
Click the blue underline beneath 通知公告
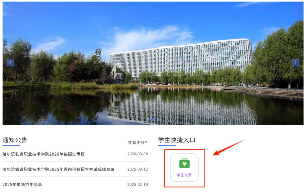pyautogui.click(x=11, y=146)
